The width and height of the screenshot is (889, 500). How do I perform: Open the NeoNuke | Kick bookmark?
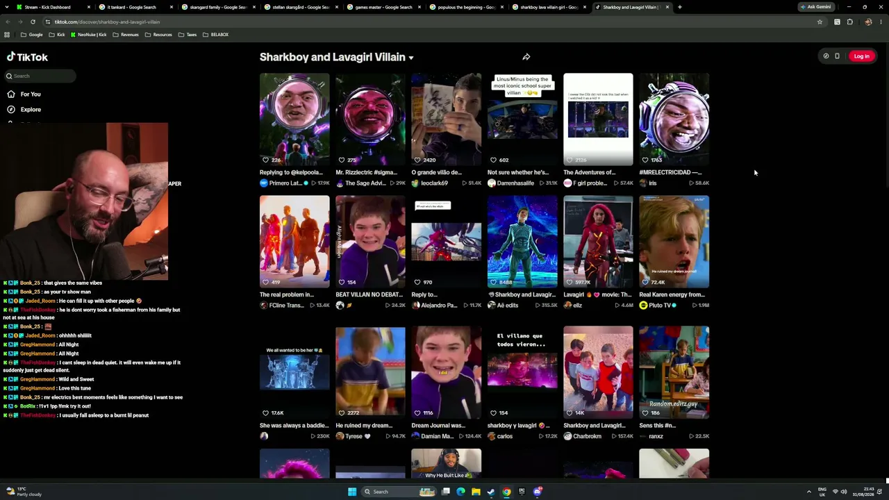tap(88, 35)
